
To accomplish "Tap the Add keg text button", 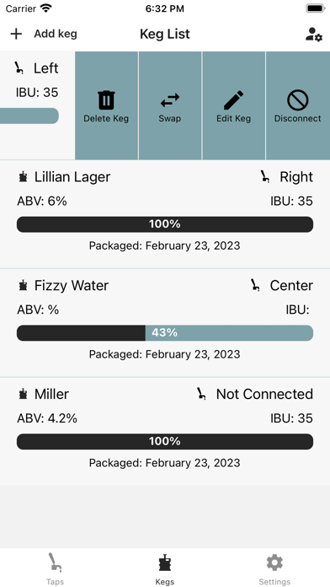I will (x=56, y=34).
